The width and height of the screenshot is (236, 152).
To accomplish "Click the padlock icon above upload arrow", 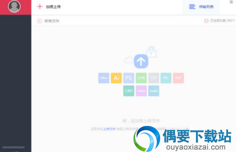I will pos(151,52).
